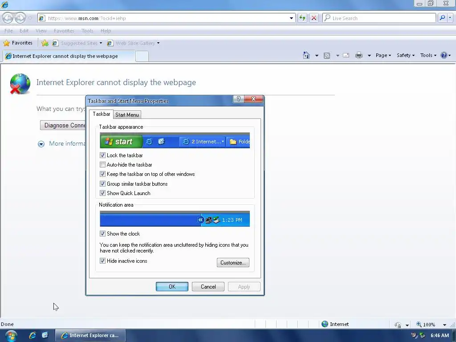This screenshot has height=342, width=456.
Task: Open the File menu
Action: click(8, 31)
